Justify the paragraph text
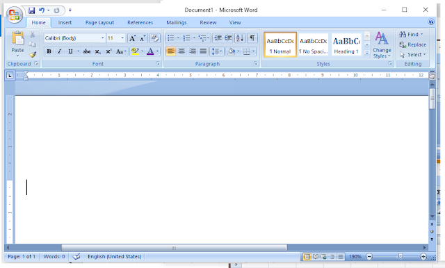Image resolution: width=445 pixels, height=268 pixels. tap(203, 51)
